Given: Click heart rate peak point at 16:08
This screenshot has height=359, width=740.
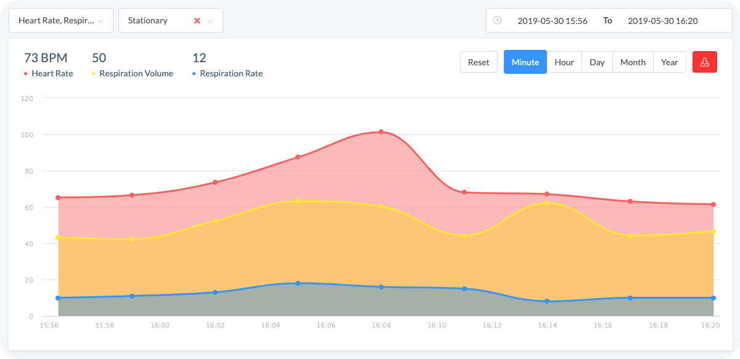Looking at the screenshot, I should click(381, 132).
